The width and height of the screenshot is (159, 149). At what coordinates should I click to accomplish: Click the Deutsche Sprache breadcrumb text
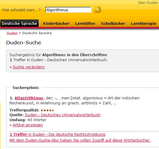37,33
